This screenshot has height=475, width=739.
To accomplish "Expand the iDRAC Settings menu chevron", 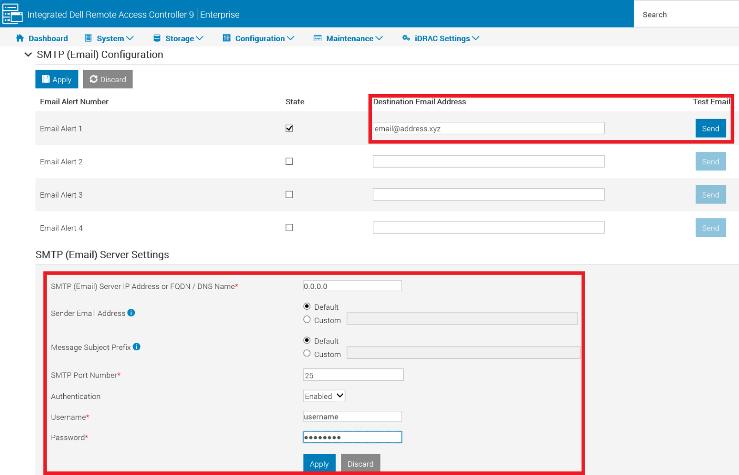I will click(x=476, y=38).
